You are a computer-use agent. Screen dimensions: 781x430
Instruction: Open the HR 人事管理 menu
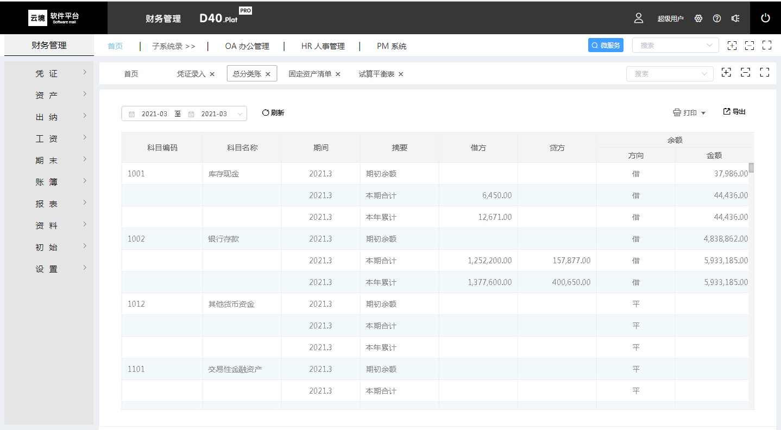[323, 46]
